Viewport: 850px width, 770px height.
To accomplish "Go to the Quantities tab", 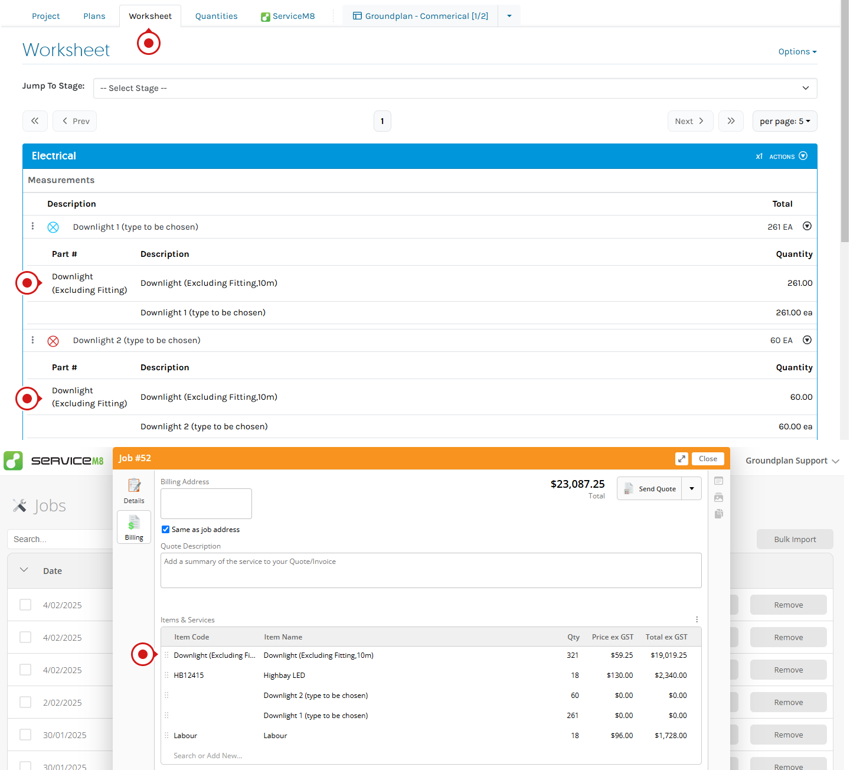I will pos(217,16).
